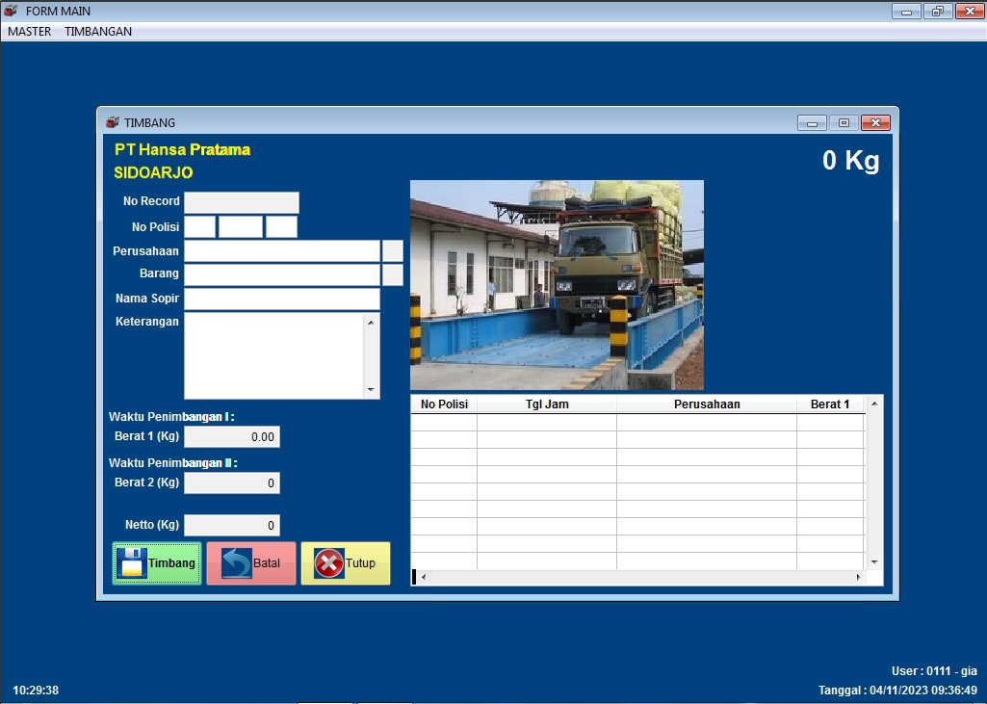Click the Nama Sopir input field
This screenshot has width=987, height=704.
point(281,299)
